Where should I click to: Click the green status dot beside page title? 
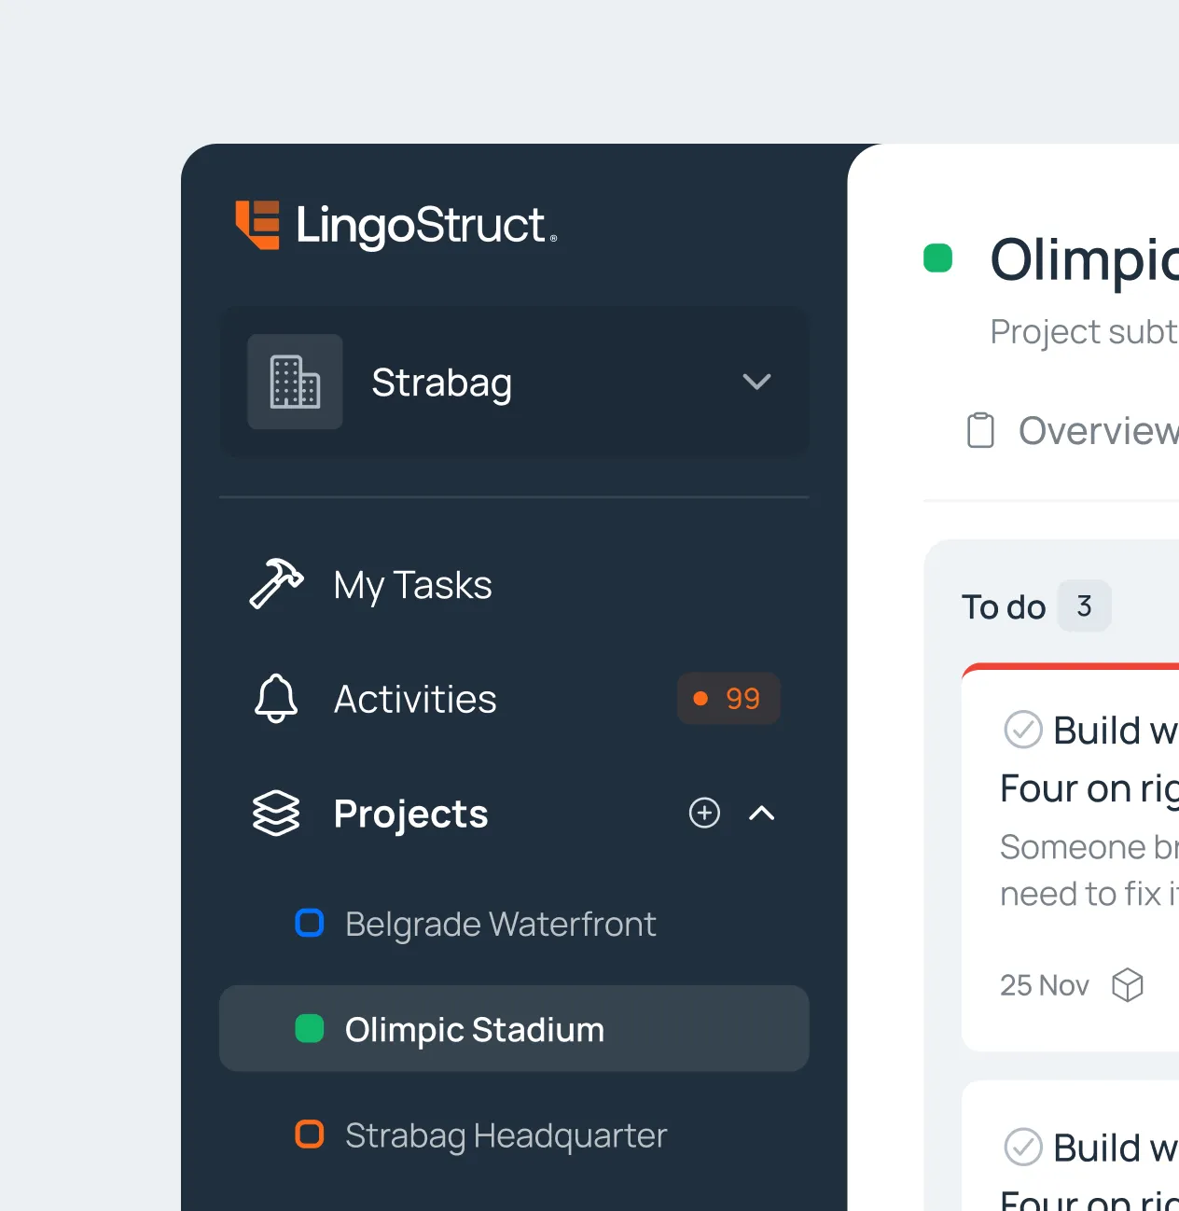[937, 258]
